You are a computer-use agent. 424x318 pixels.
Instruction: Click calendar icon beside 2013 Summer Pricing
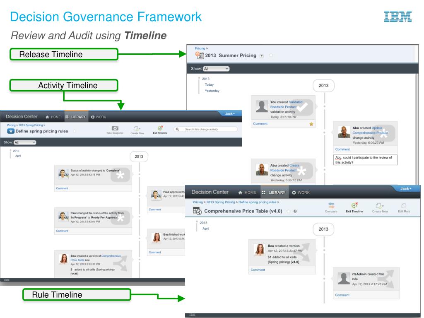click(x=200, y=55)
